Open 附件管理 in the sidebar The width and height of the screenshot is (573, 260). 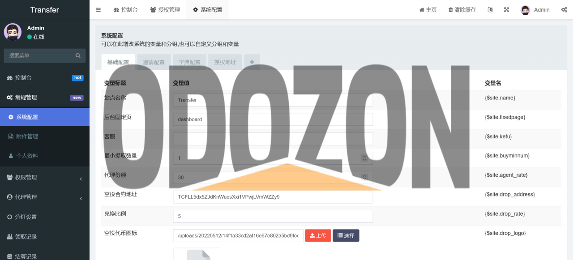point(45,136)
